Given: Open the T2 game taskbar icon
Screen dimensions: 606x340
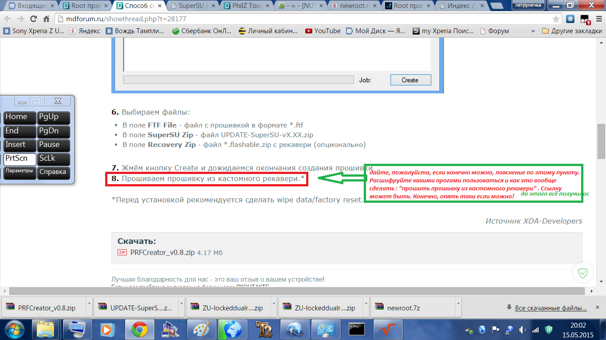Looking at the screenshot, I should click(264, 329).
